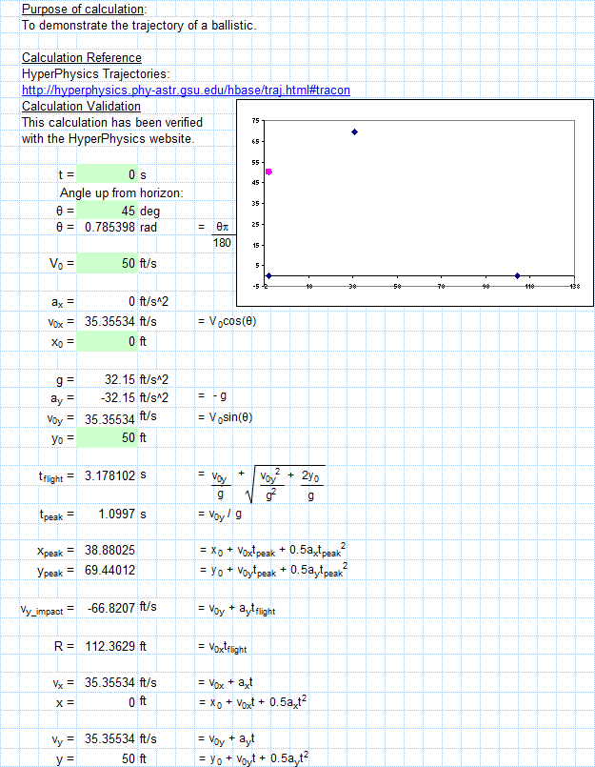
Task: Select the range R value 112.3629
Action: 109,646
